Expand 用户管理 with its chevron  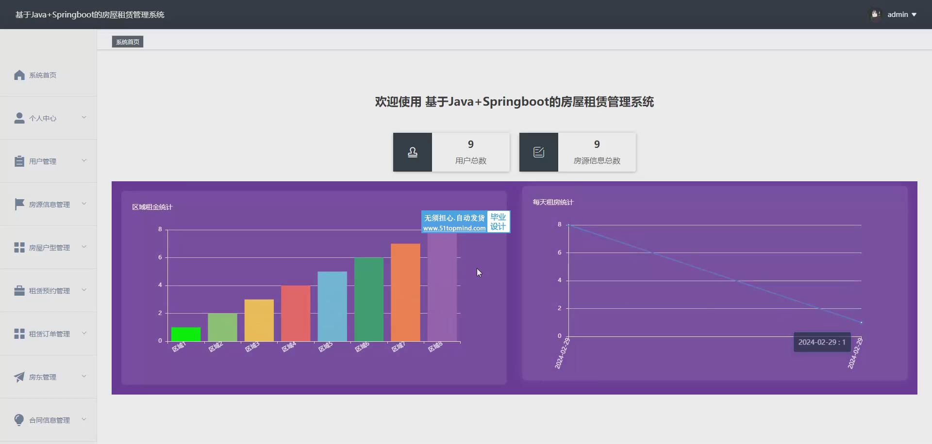[84, 161]
